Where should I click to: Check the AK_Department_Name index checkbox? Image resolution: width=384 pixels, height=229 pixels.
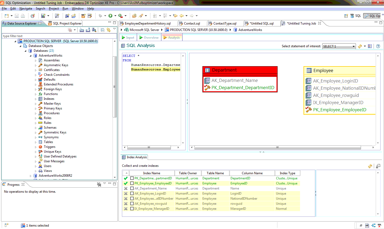132,188
